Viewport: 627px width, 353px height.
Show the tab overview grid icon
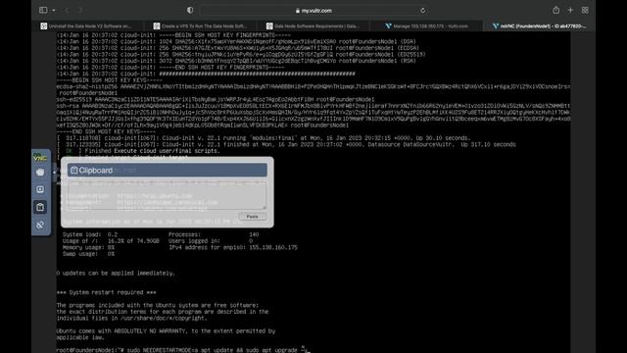[x=585, y=10]
